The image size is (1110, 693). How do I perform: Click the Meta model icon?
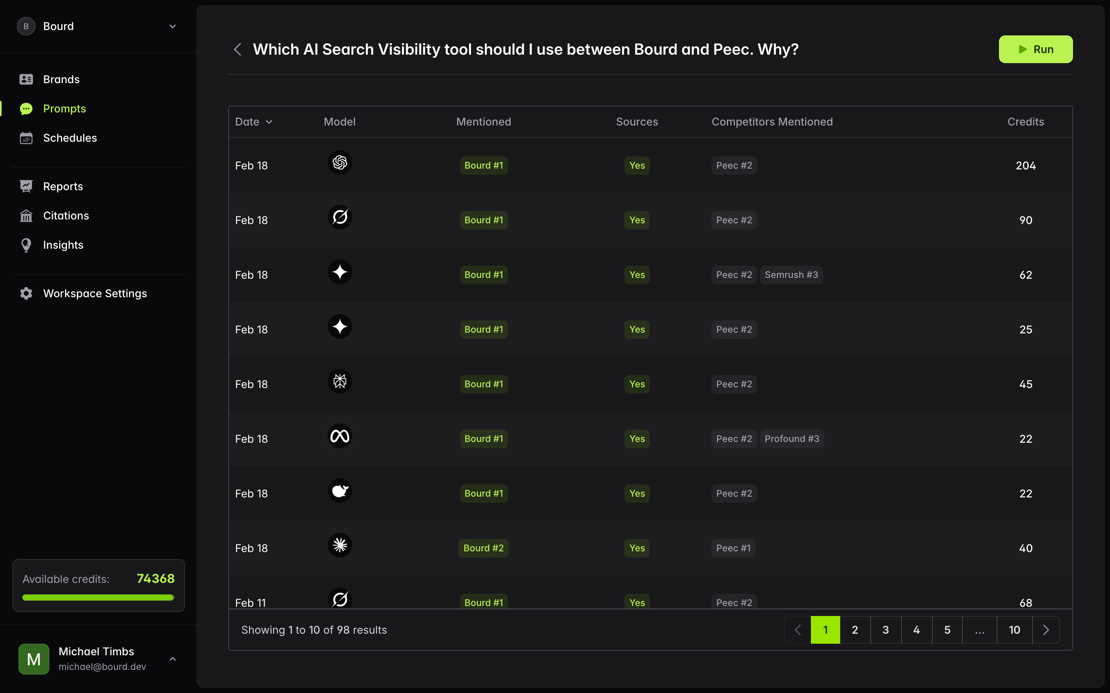(340, 436)
